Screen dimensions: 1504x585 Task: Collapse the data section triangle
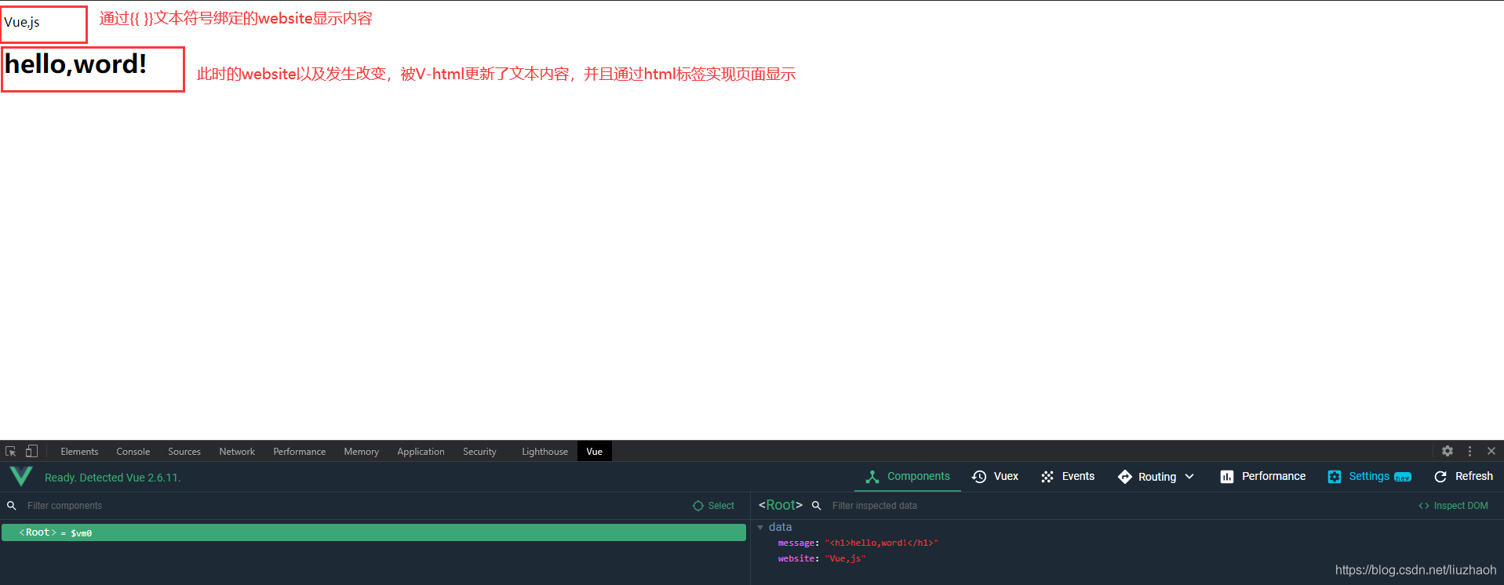coord(760,528)
